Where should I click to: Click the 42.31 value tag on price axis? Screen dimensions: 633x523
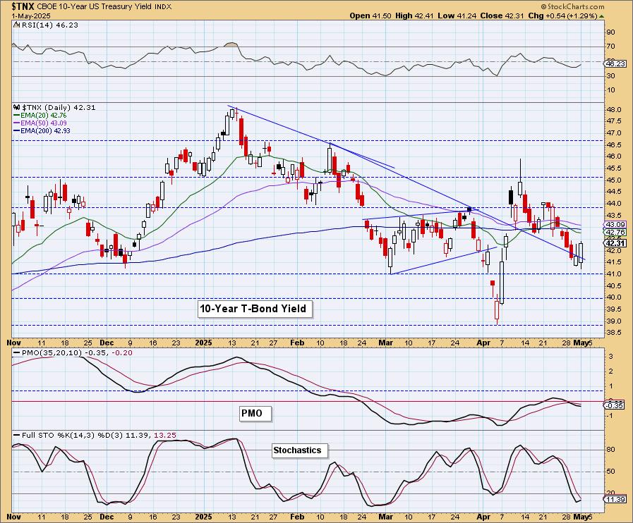point(615,243)
